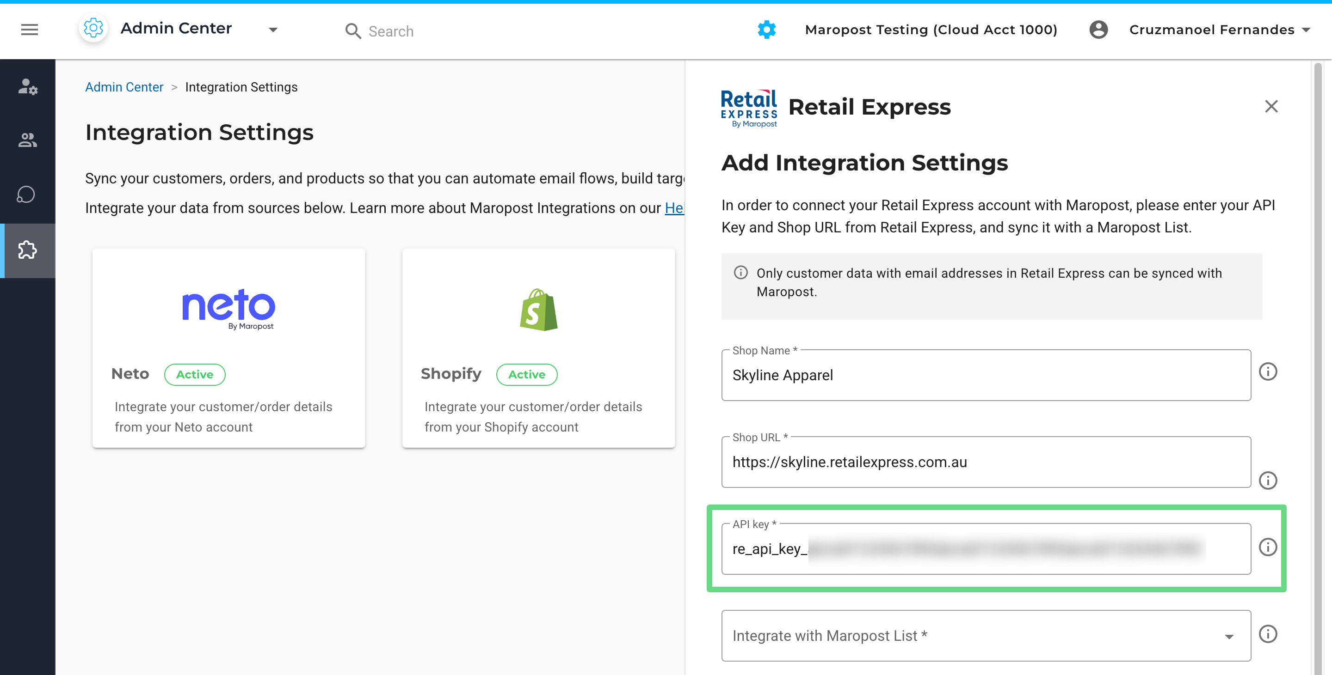Click Integration Settings breadcrumb text
This screenshot has height=675, width=1332.
coord(241,87)
